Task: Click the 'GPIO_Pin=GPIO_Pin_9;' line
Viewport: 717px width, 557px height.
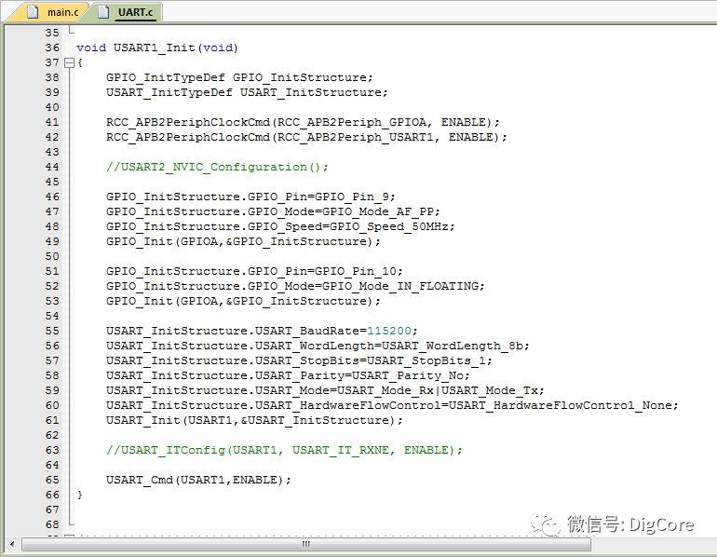Action: [250, 197]
